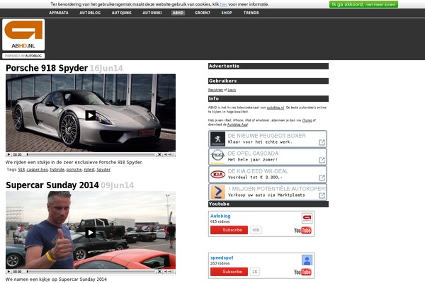Viewport: 425px width, 283px height.
Task: Subscribe to the Autoblog YouTube channel
Action: pos(229,230)
